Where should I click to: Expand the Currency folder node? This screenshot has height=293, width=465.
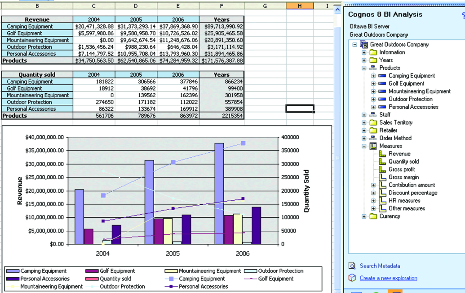364,216
